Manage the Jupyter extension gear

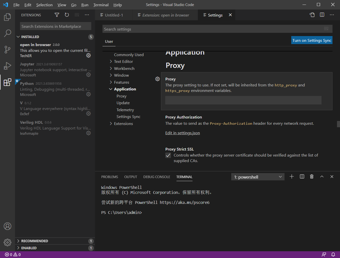pyautogui.click(x=88, y=75)
